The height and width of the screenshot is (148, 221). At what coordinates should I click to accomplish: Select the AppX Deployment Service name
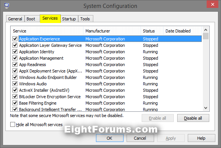pyautogui.click(x=51, y=71)
